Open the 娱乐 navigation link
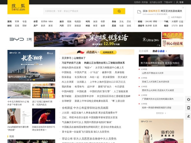 point(62,22)
